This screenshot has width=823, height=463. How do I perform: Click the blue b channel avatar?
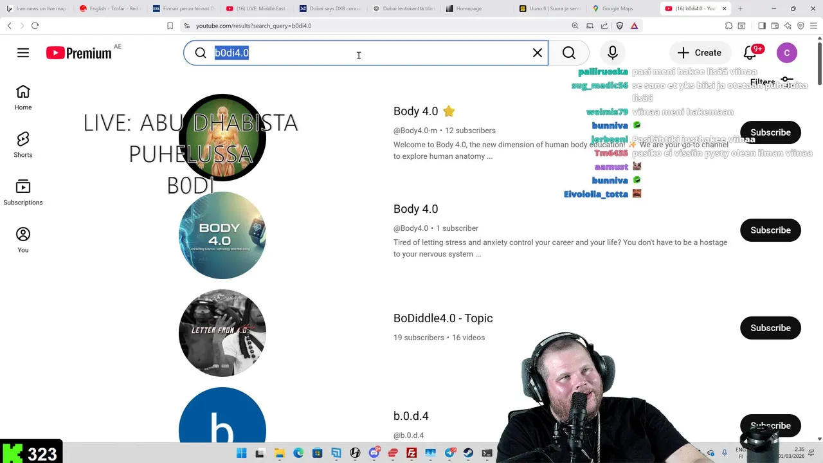[x=222, y=415]
